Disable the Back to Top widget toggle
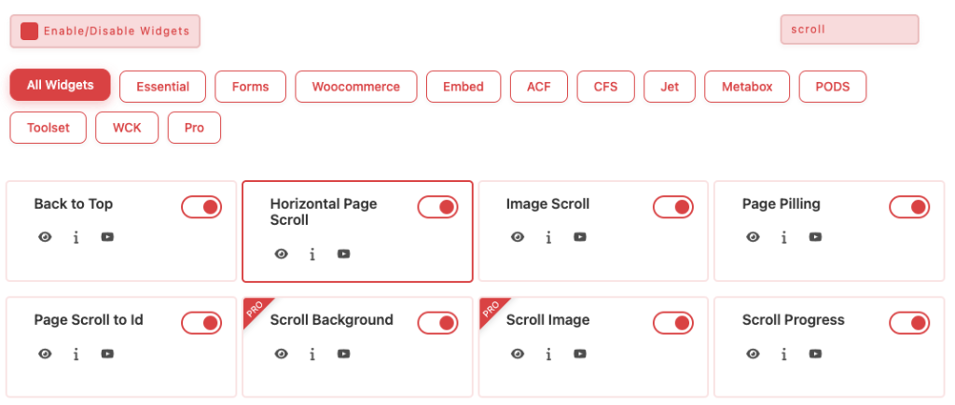Image resolution: width=955 pixels, height=405 pixels. 201,207
